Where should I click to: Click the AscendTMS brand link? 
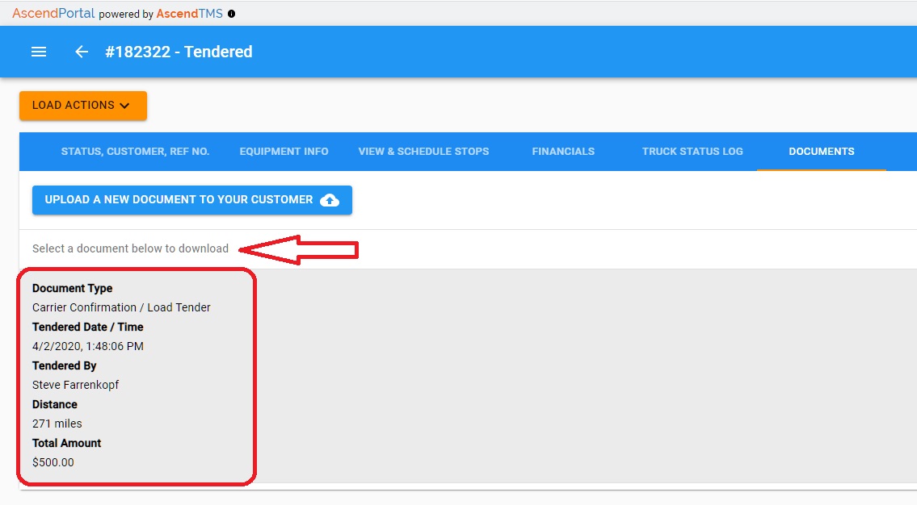190,14
